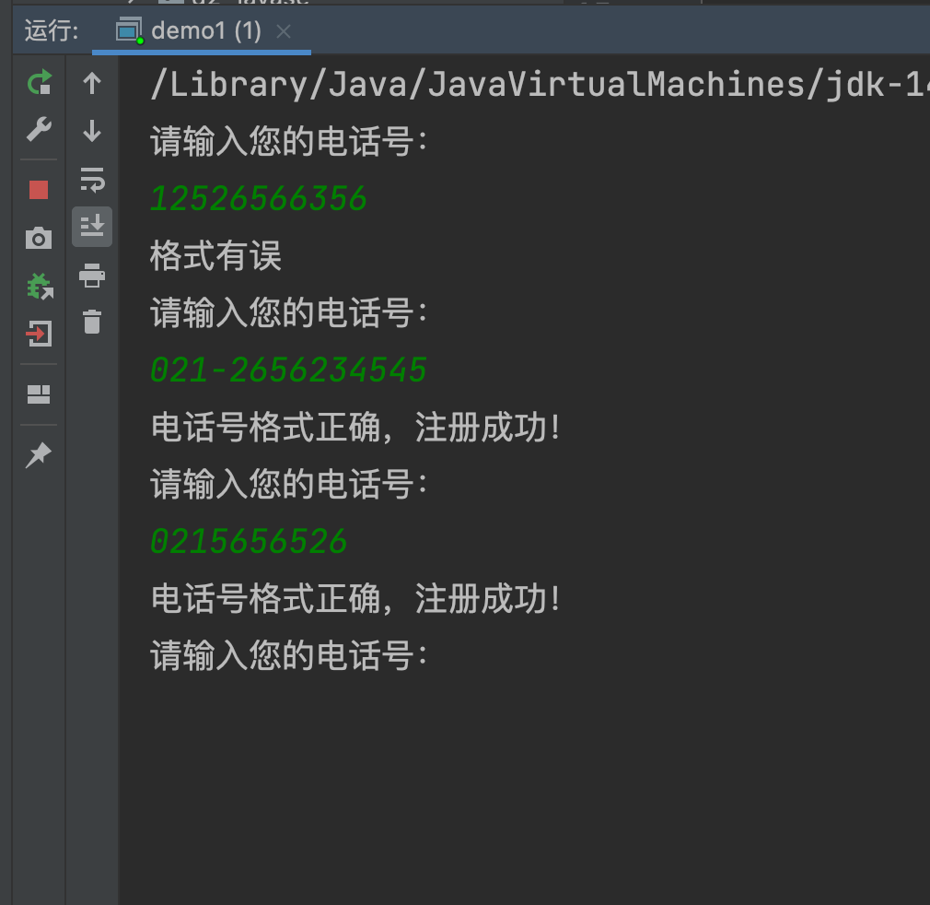Click success message below 0215656526

click(355, 598)
